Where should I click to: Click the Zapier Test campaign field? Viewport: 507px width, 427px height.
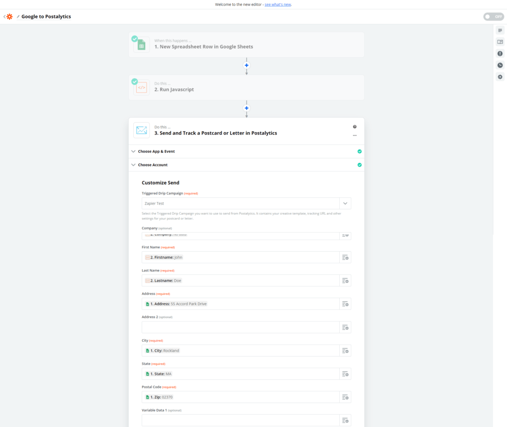tap(241, 204)
